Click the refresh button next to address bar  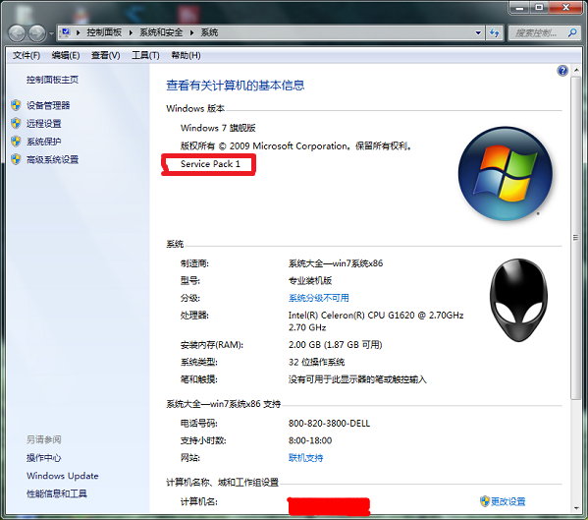(494, 33)
